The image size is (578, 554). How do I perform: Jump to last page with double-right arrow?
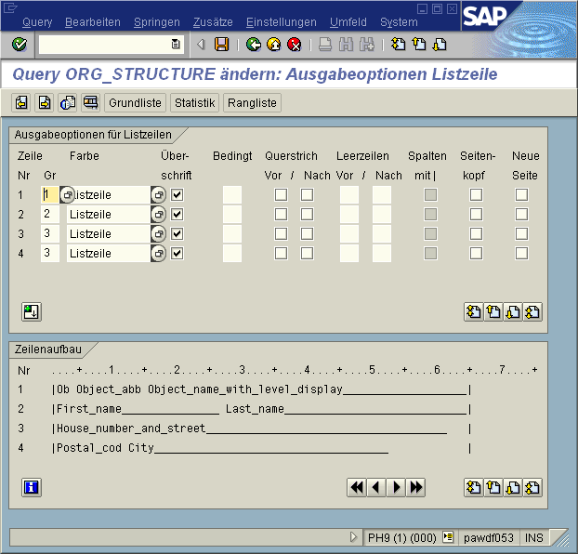[416, 487]
